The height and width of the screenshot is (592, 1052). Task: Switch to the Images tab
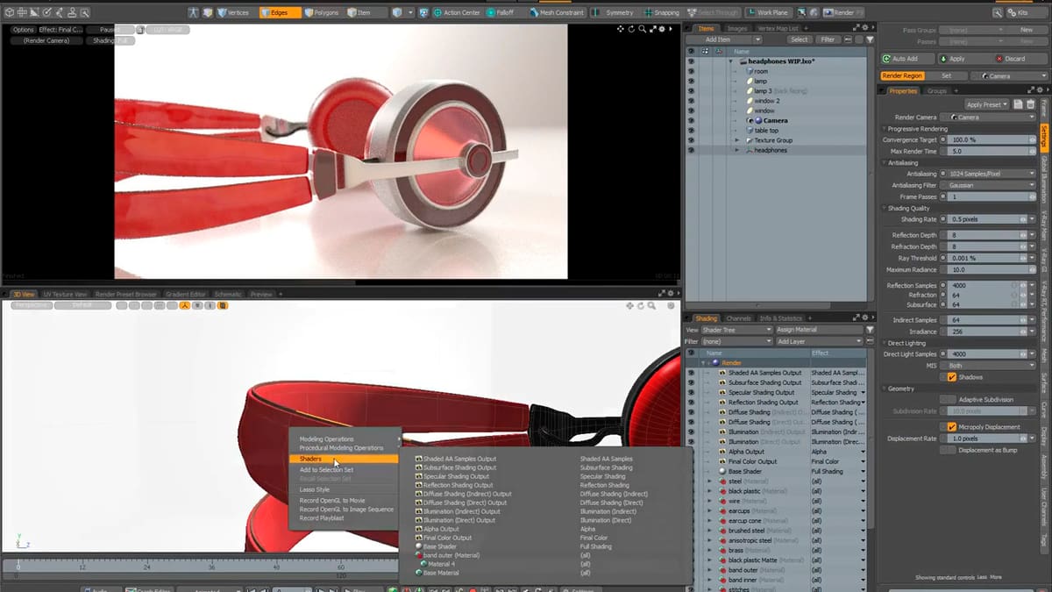(736, 28)
